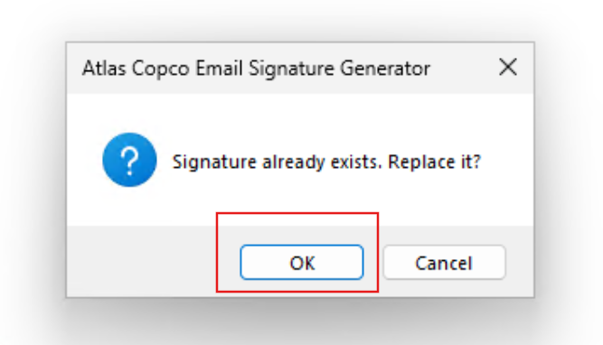603x345 pixels.
Task: Dismiss the prompt using the Cancel button
Action: [444, 263]
